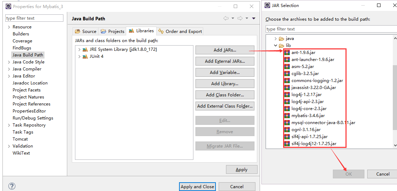This screenshot has height=191, width=397.
Task: Click the slf4j-api-1.7.25.jar archive icon
Action: 287,137
